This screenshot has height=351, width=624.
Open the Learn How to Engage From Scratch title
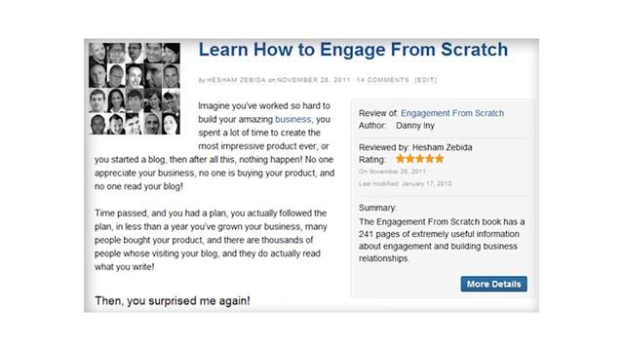click(x=353, y=50)
